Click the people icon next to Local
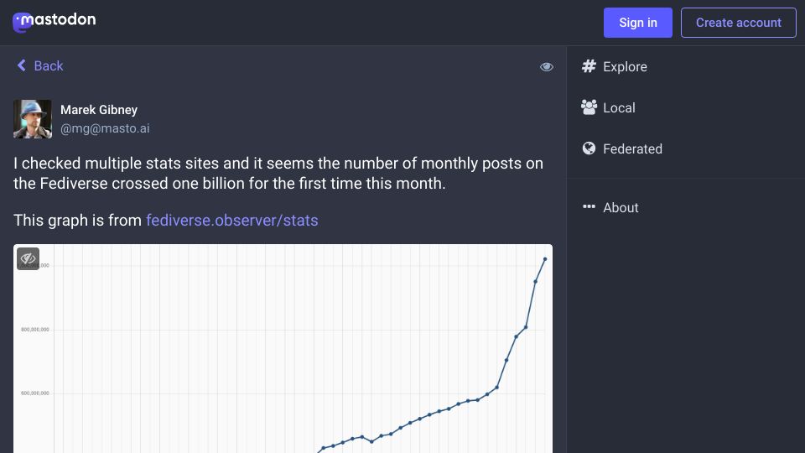Screen dimensions: 805x453 click(589, 107)
